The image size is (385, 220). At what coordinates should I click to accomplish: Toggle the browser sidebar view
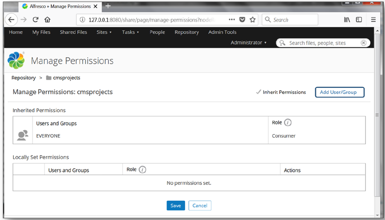click(x=359, y=20)
